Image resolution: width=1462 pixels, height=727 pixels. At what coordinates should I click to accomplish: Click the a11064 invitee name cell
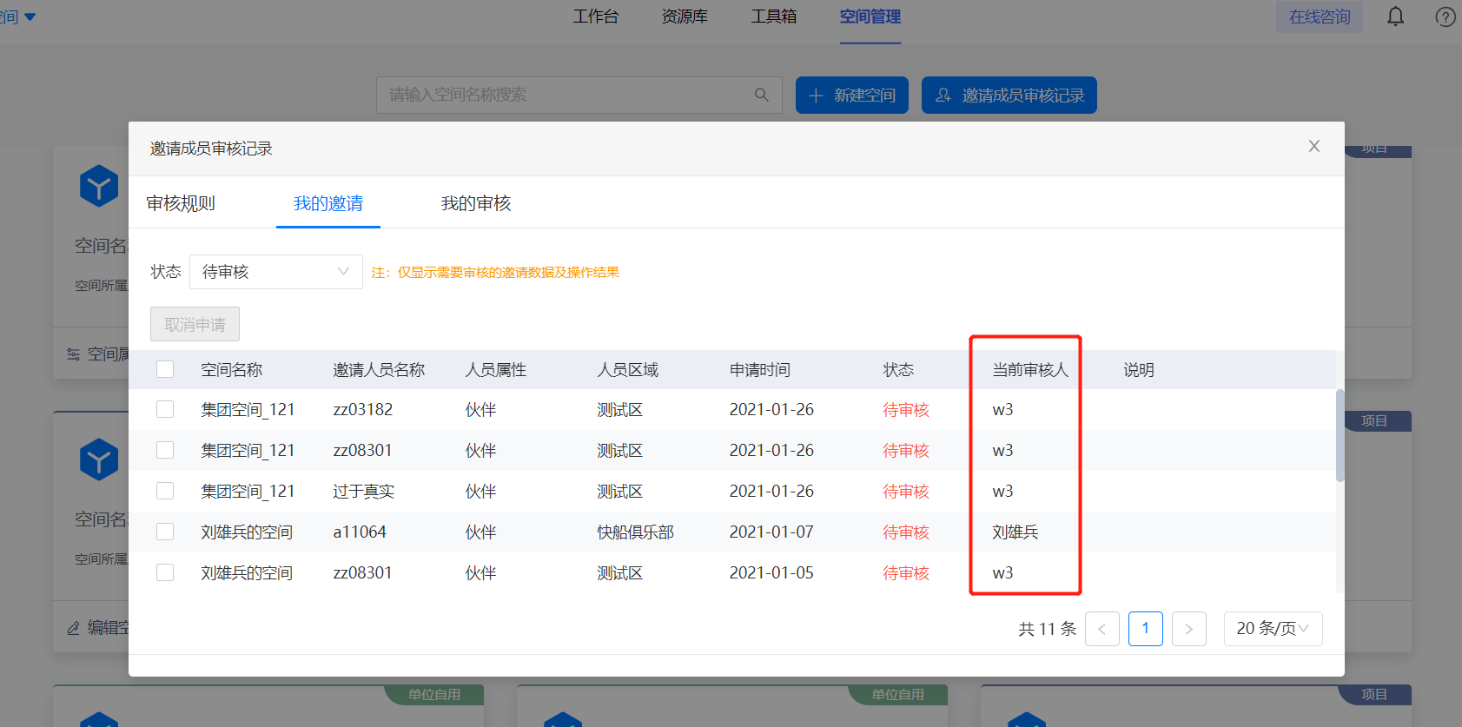pos(360,532)
